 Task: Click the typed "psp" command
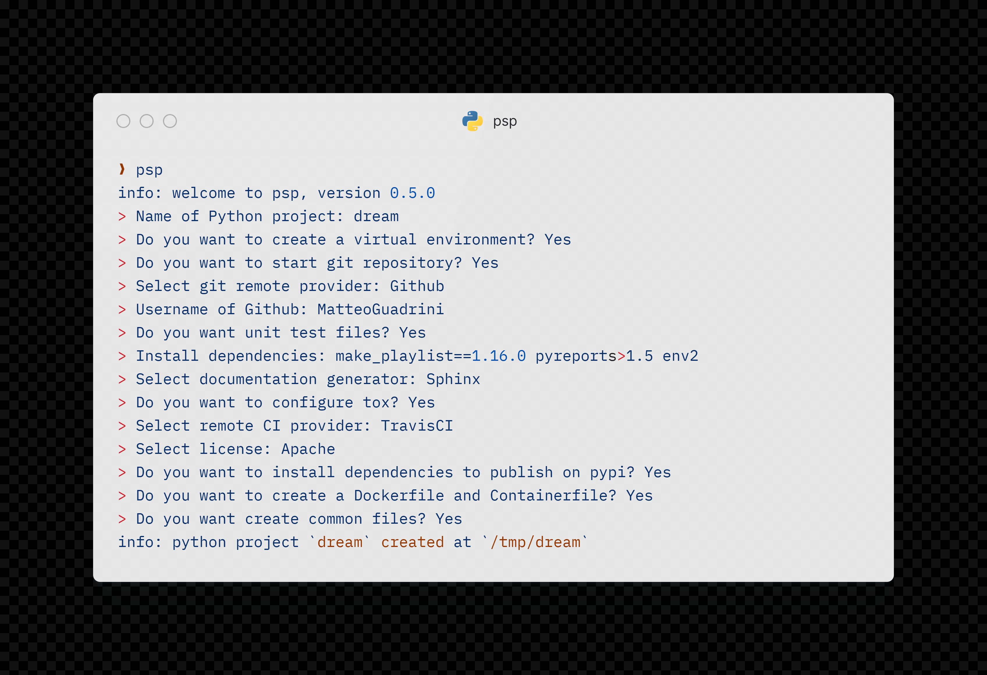(149, 170)
